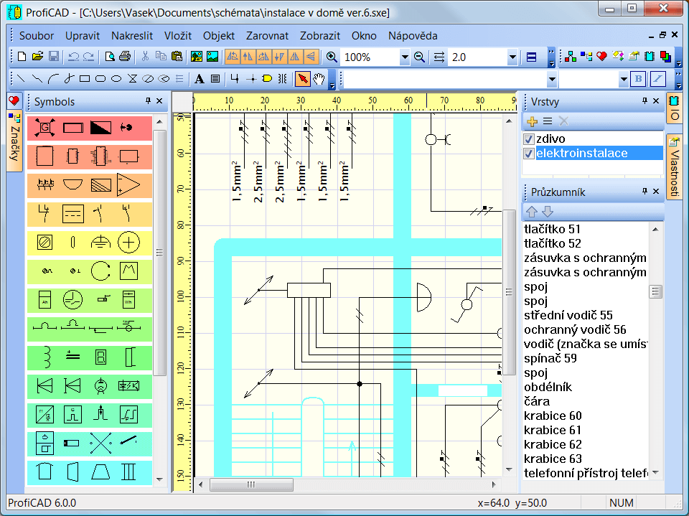
Task: Open the 100% zoom dropdown
Action: tap(405, 57)
